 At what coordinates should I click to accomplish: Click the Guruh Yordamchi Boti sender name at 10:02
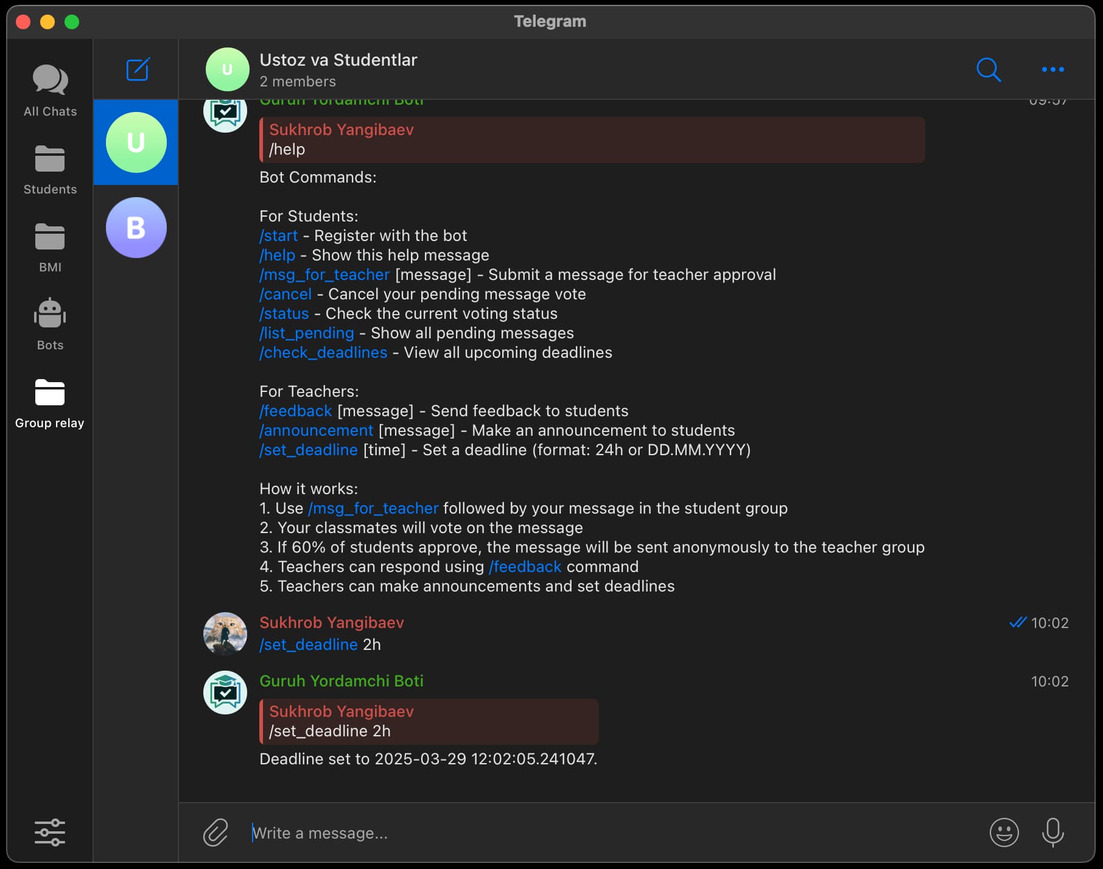pos(341,681)
